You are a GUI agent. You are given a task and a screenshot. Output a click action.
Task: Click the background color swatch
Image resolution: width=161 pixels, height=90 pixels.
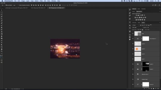point(2,58)
